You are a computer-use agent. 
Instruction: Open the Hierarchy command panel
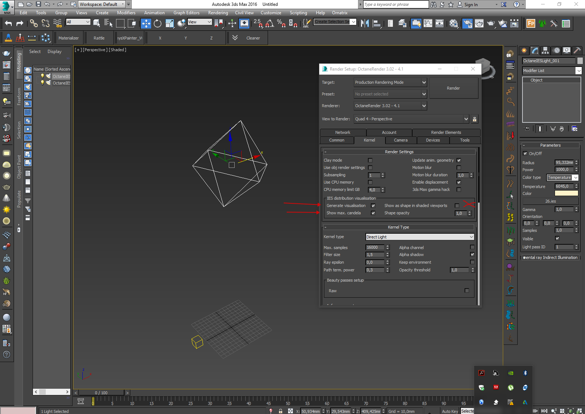(545, 50)
